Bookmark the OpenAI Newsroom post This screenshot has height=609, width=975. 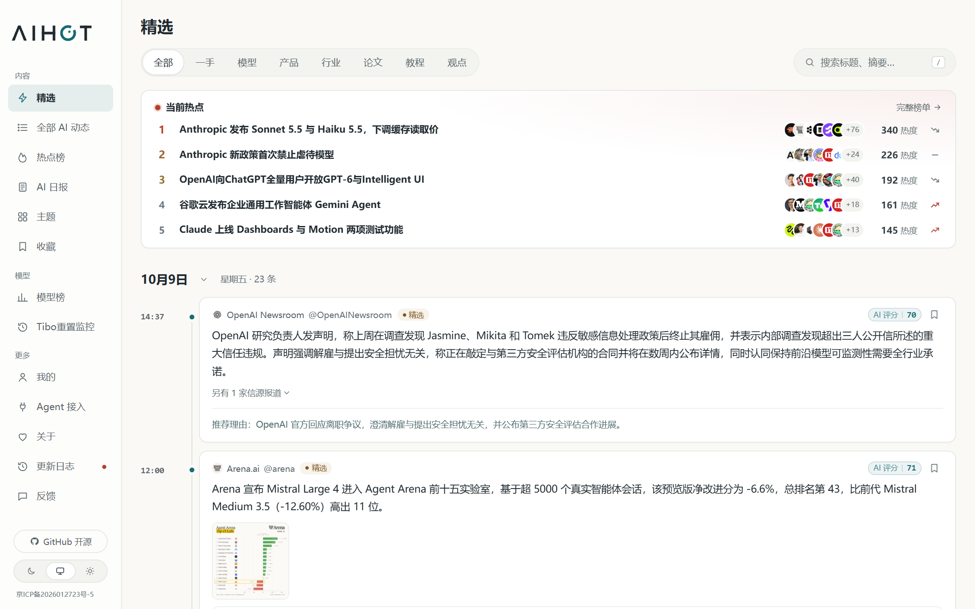[934, 315]
